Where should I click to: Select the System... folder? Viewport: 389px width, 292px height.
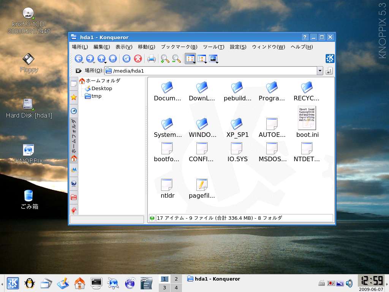pyautogui.click(x=168, y=128)
